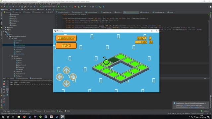Open the Build menu

pyautogui.click(x=36, y=4)
